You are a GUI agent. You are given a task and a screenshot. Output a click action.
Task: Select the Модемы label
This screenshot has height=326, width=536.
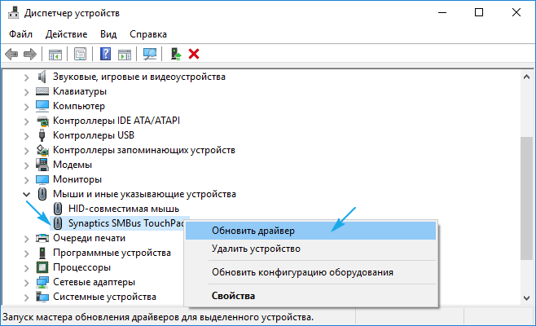tap(72, 165)
